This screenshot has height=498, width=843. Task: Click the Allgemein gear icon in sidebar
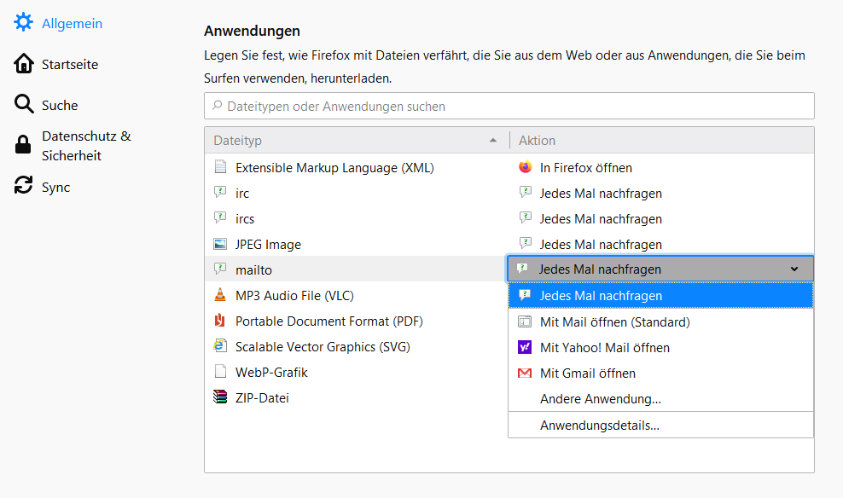click(x=23, y=23)
